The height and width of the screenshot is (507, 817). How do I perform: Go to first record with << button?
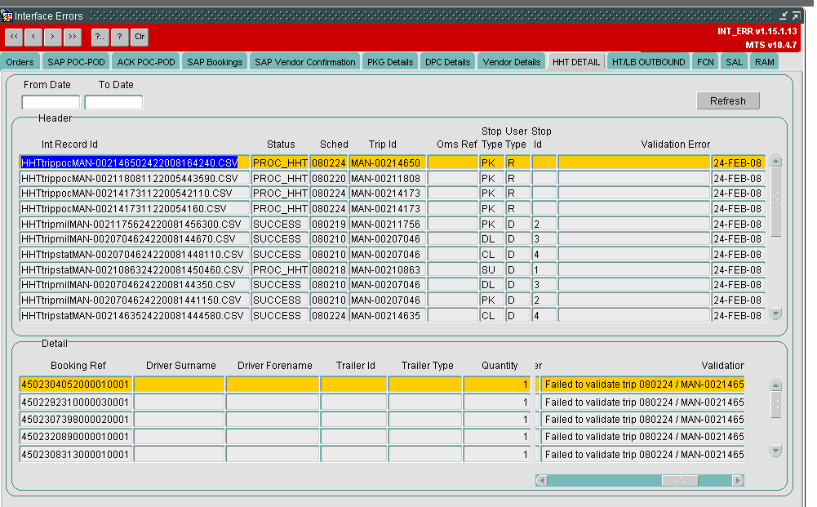coord(14,37)
